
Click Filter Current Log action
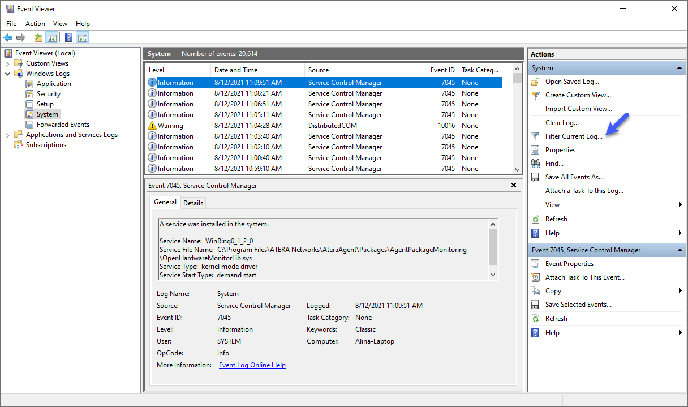pyautogui.click(x=574, y=136)
